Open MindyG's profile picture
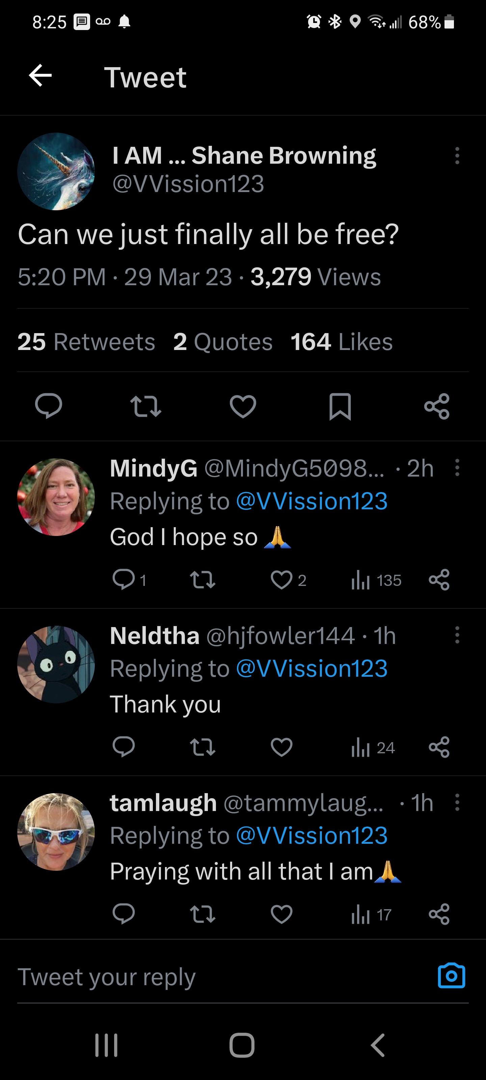Viewport: 486px width, 1080px height. coord(56,497)
